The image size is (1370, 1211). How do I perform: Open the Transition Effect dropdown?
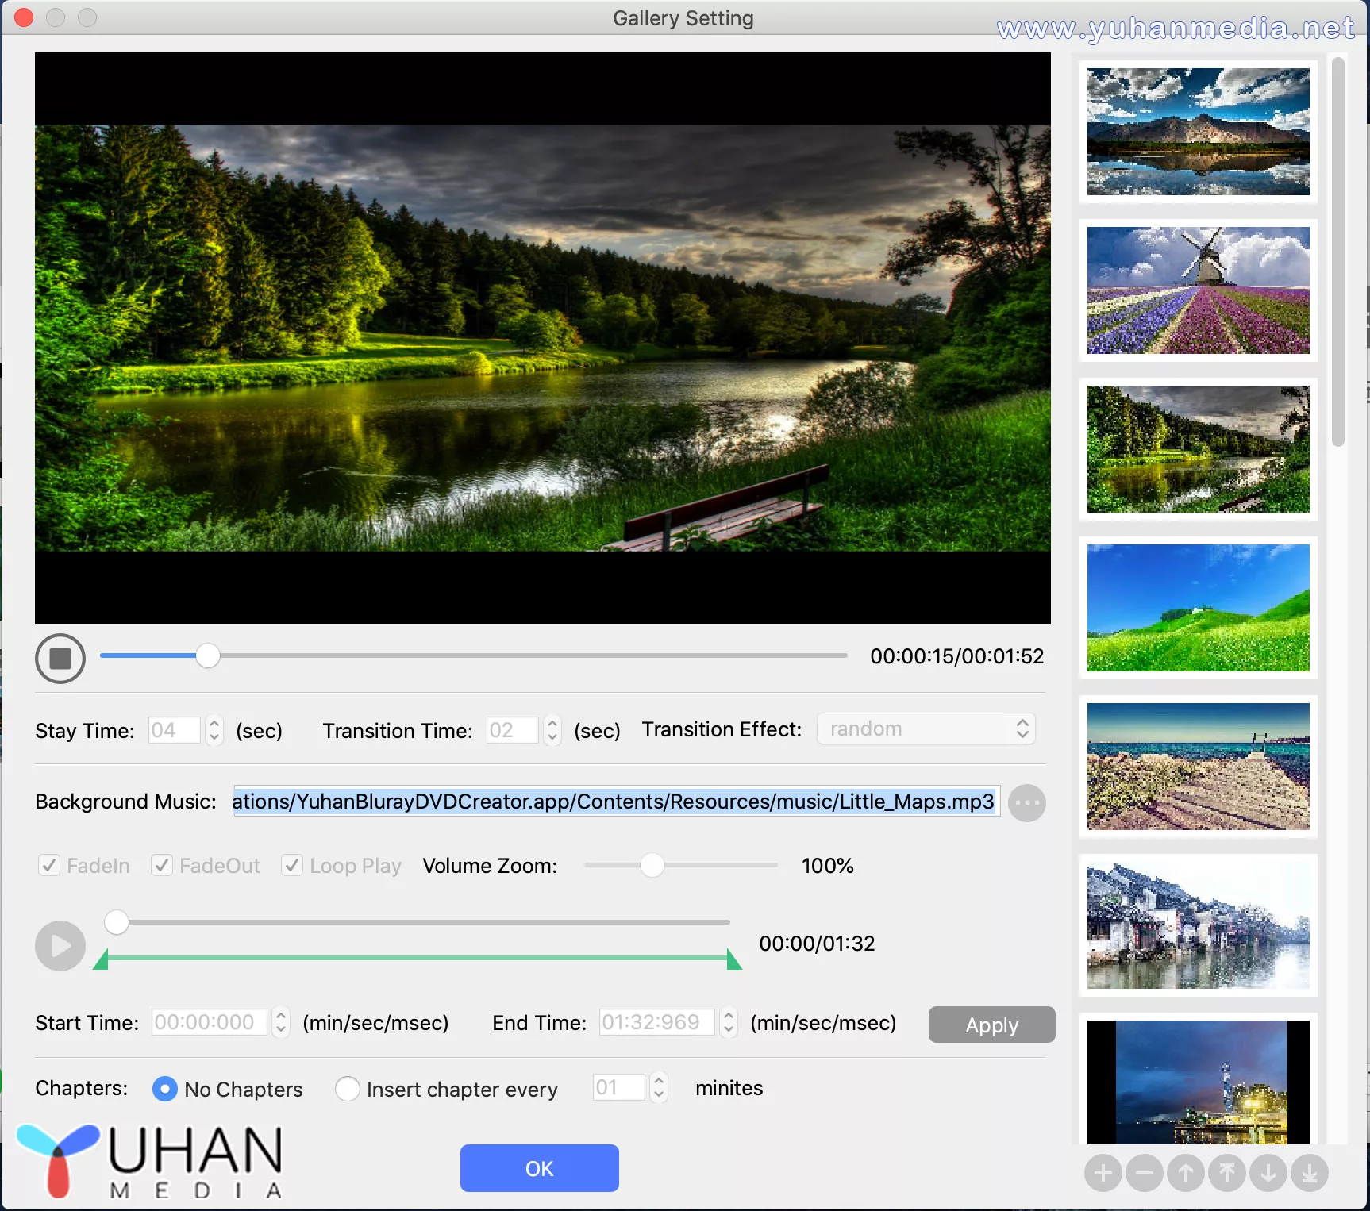click(925, 729)
